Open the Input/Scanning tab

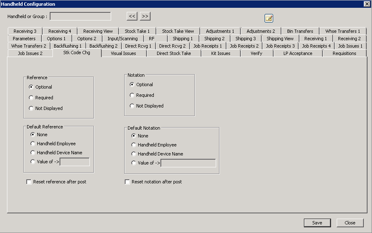(122, 39)
